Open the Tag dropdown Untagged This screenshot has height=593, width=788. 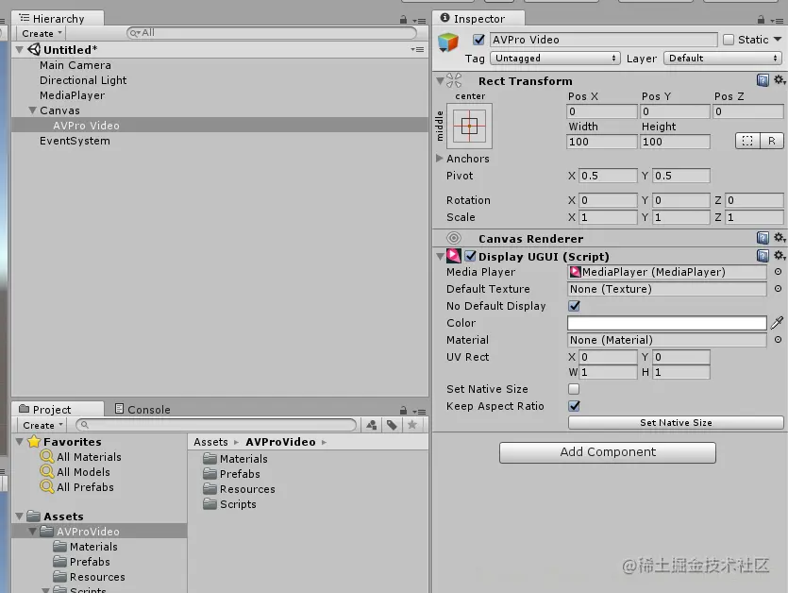(555, 59)
